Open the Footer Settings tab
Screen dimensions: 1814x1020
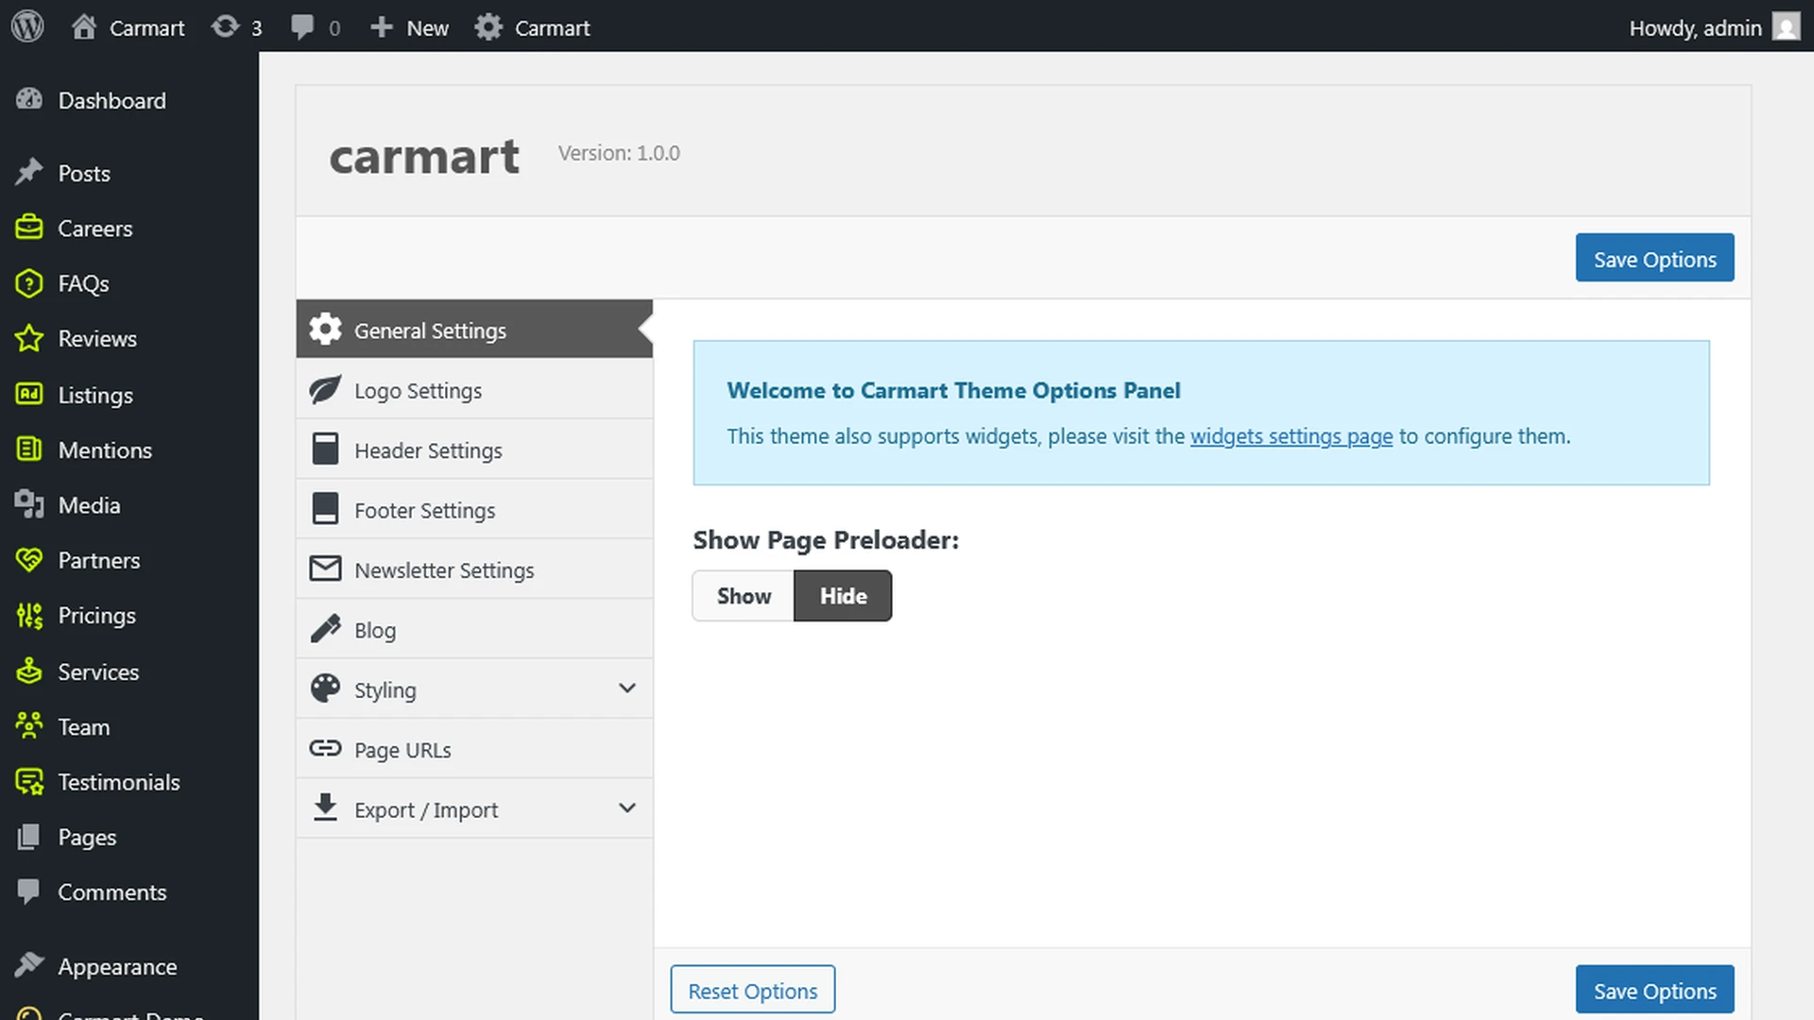click(x=474, y=510)
